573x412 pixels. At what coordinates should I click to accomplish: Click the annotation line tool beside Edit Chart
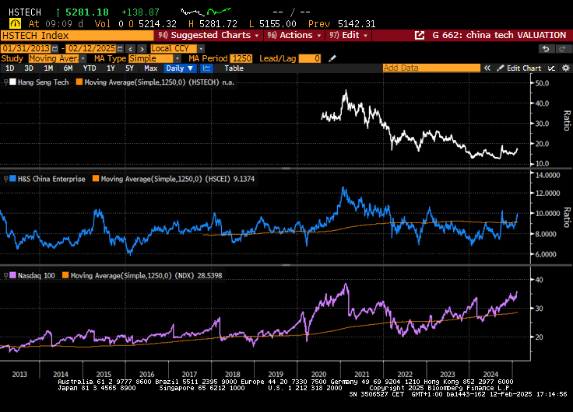click(551, 68)
